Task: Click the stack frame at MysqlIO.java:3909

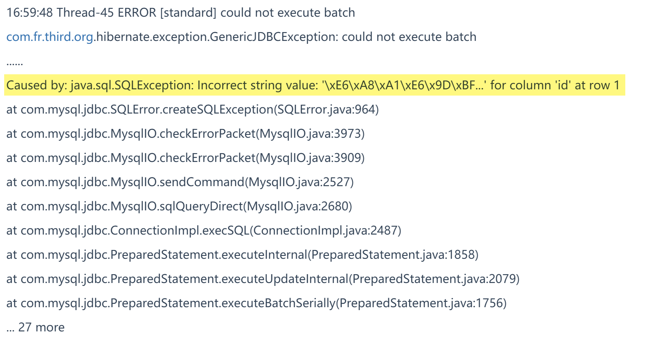Action: pos(185,158)
